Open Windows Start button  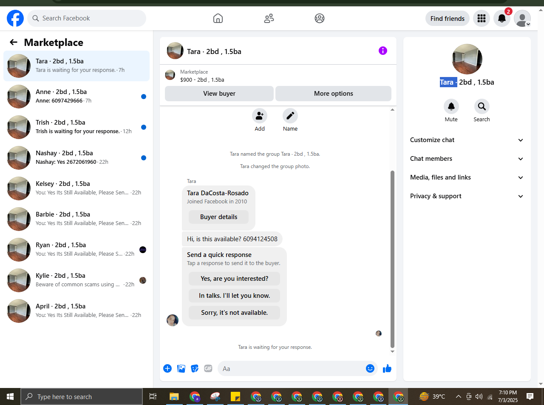tap(10, 396)
